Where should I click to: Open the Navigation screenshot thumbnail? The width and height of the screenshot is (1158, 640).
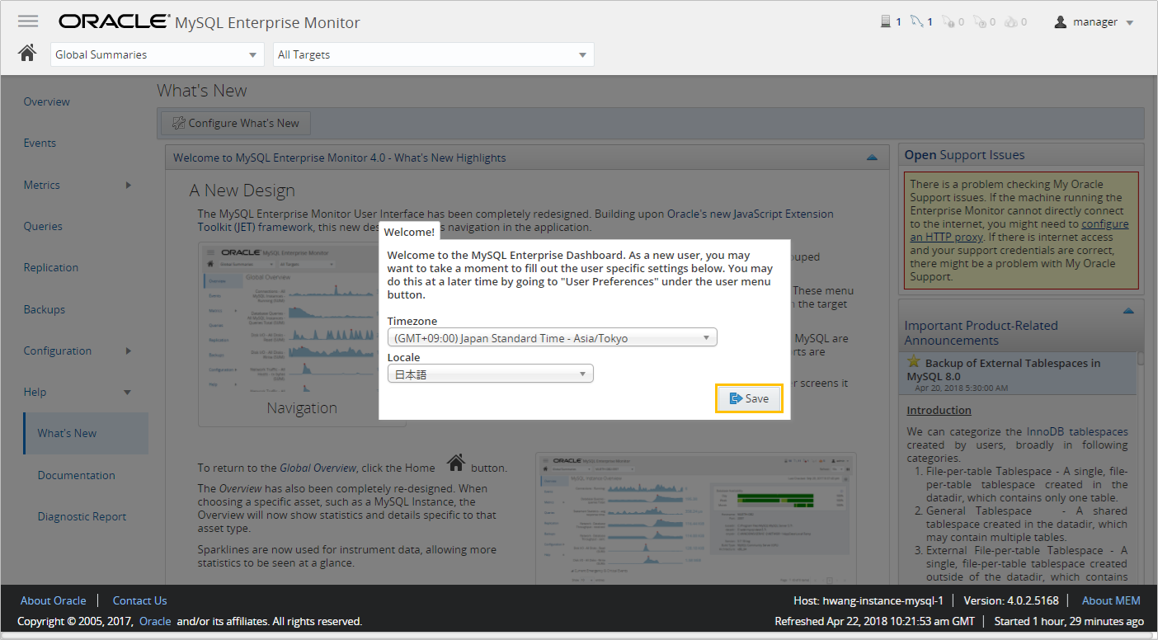tap(302, 334)
